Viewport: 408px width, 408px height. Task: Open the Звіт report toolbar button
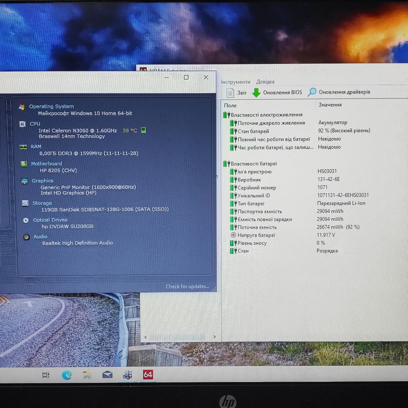[237, 93]
